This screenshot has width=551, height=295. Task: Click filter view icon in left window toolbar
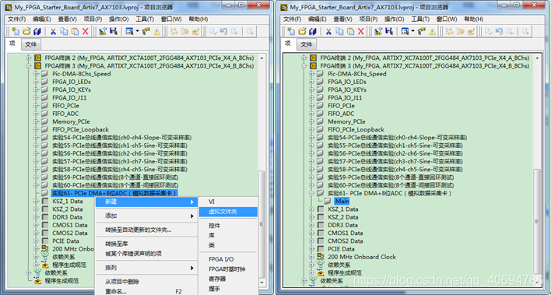tap(129, 32)
